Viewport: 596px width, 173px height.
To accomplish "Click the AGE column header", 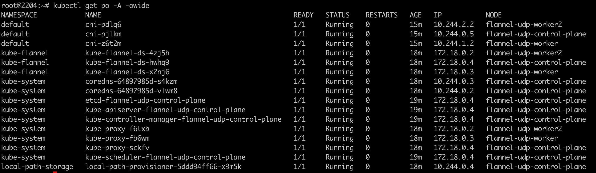I will click(x=415, y=15).
